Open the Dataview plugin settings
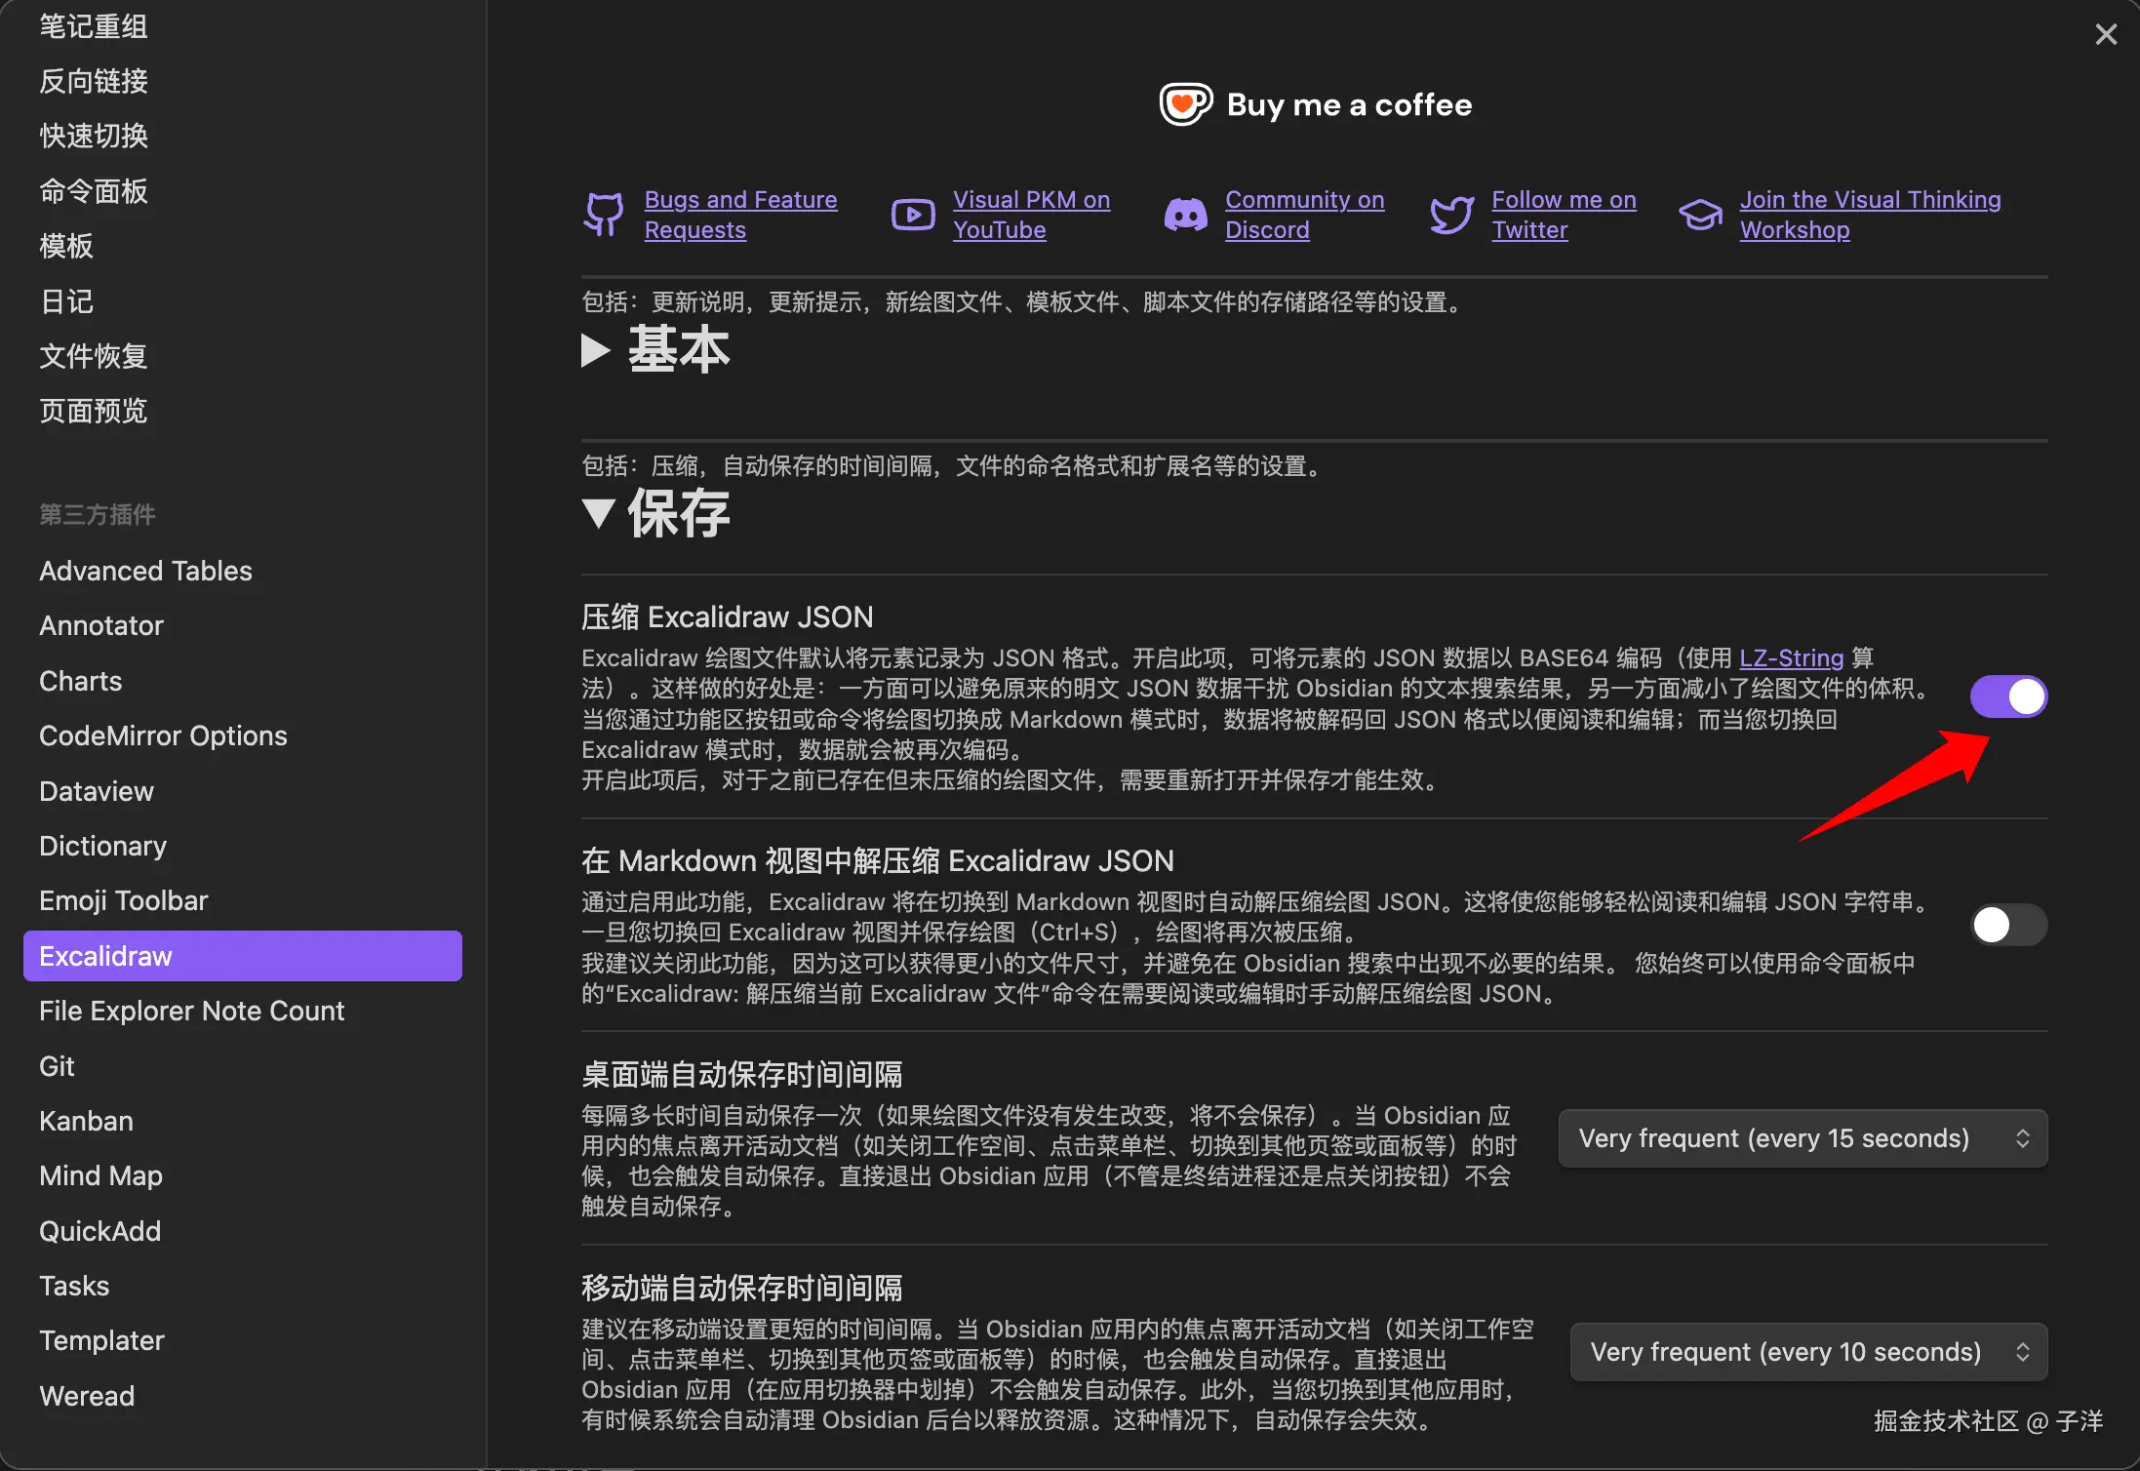 tap(97, 791)
